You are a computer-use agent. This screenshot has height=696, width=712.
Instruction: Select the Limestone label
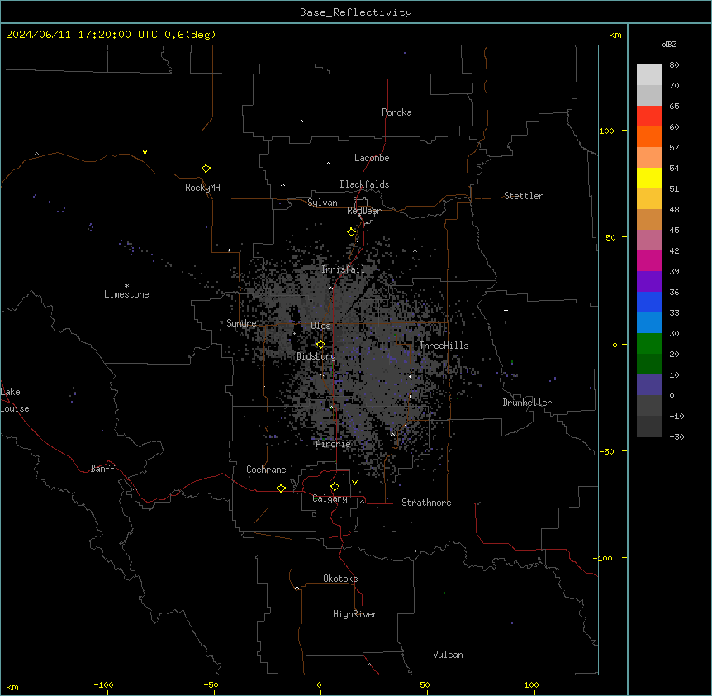click(x=126, y=294)
